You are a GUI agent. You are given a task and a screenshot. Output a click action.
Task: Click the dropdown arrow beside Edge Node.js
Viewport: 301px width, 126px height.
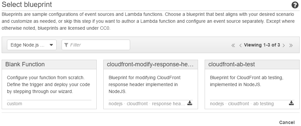(51, 45)
